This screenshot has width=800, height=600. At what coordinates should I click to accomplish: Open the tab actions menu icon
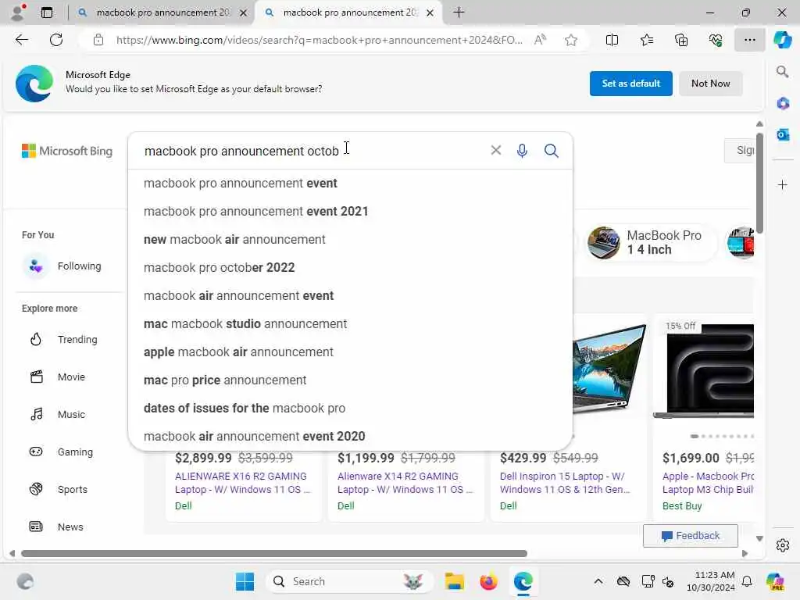pos(46,12)
